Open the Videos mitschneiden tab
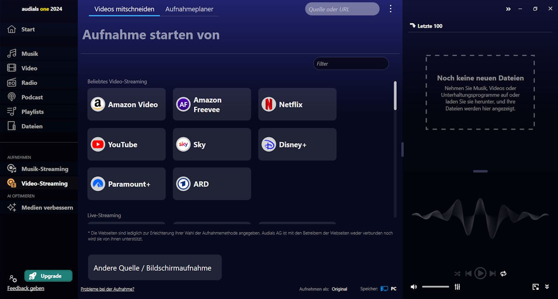558x299 pixels. pyautogui.click(x=124, y=9)
